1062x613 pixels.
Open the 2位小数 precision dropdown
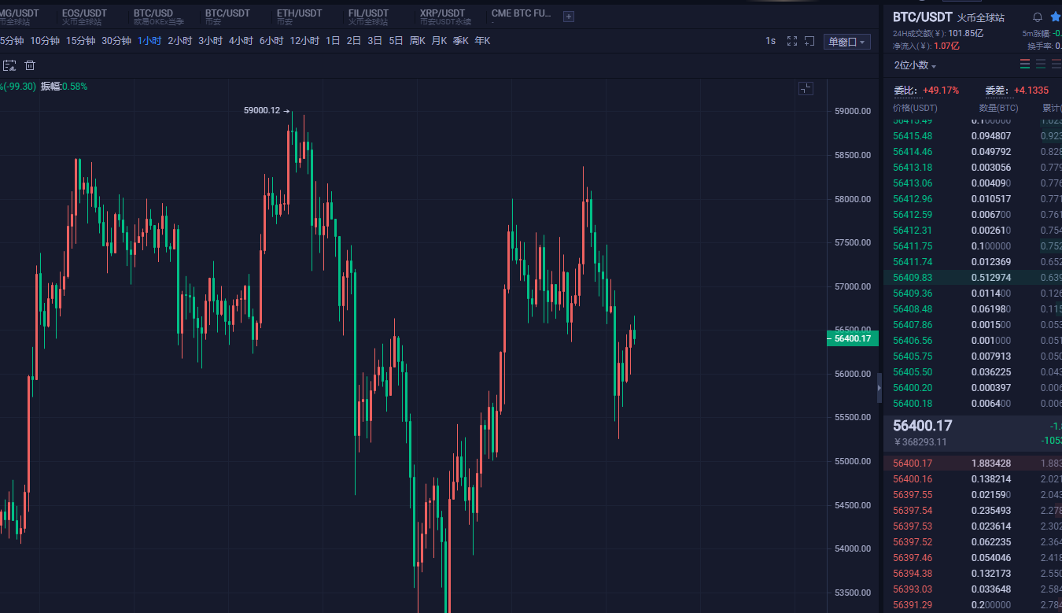point(915,66)
